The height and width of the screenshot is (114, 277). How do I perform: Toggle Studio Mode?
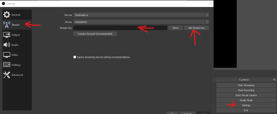(246, 100)
